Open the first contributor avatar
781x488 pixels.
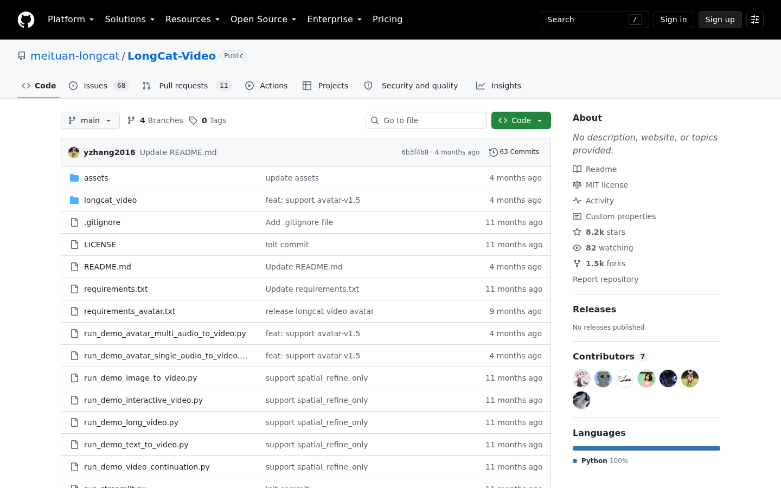click(581, 378)
